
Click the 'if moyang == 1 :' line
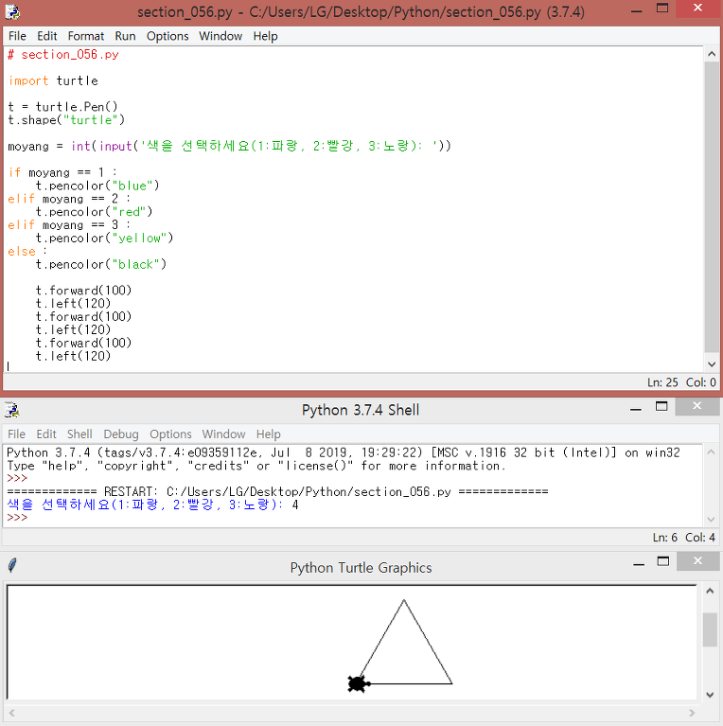click(x=62, y=172)
